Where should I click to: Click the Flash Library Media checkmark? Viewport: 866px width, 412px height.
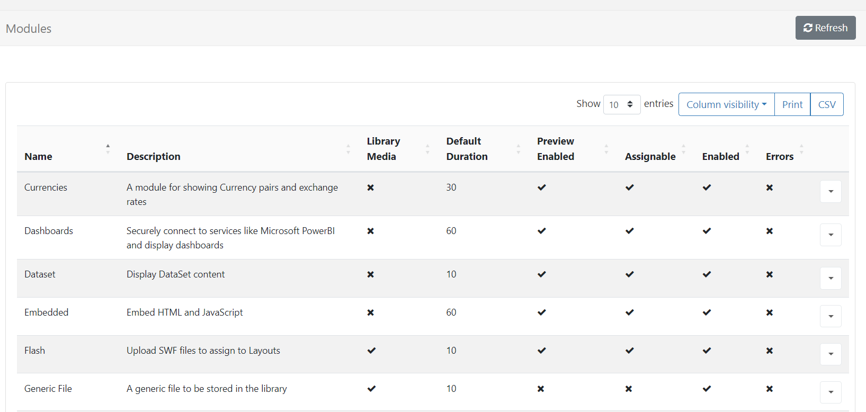371,351
